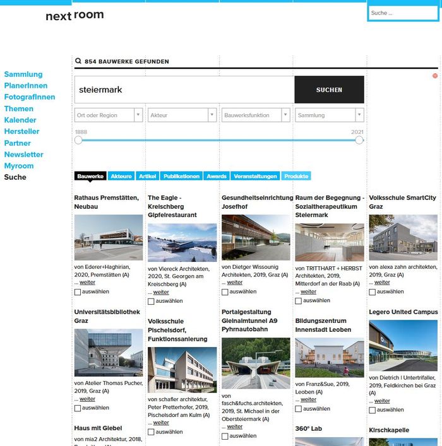The image size is (442, 446).
Task: Open the Veranstaltungen tab
Action: click(x=255, y=177)
